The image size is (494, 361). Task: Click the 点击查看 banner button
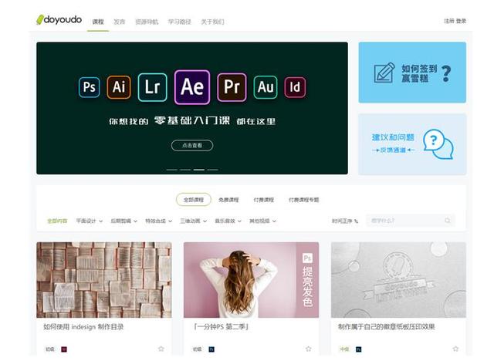(192, 146)
